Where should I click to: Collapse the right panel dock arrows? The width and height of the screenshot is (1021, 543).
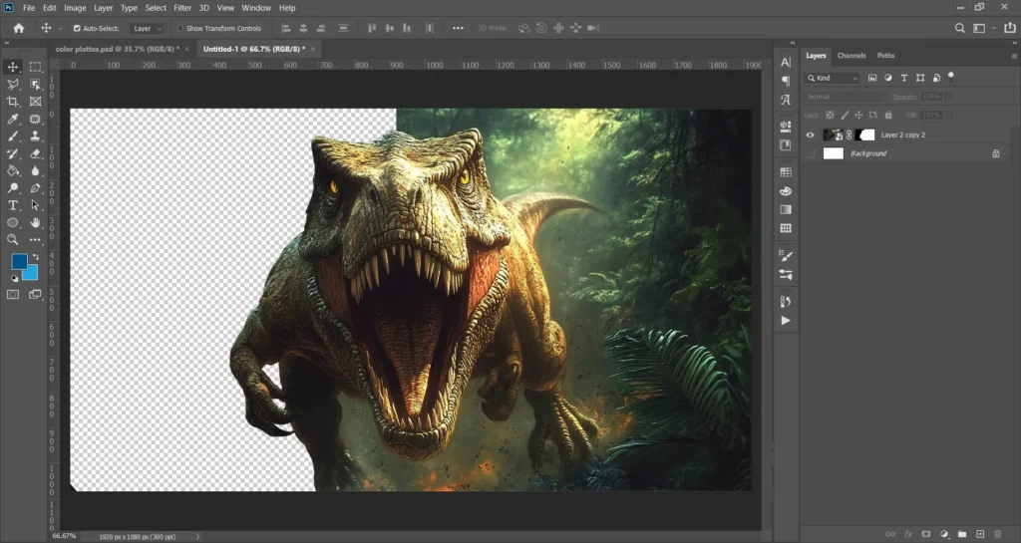click(1014, 43)
